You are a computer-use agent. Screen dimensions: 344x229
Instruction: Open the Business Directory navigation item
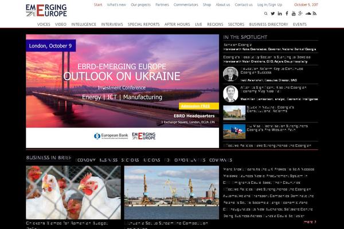(x=268, y=24)
